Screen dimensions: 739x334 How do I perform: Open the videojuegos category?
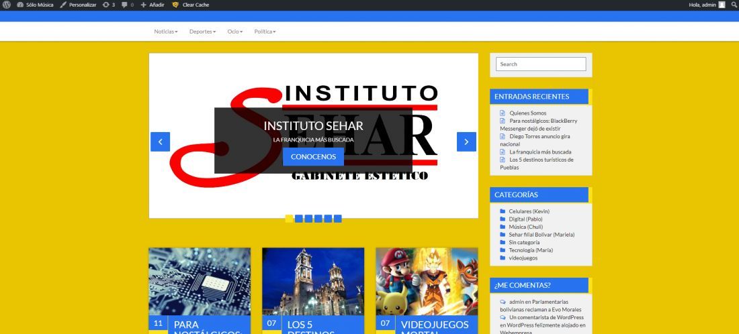(x=523, y=258)
